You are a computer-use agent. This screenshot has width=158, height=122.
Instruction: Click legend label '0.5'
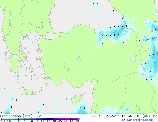pos(9,121)
